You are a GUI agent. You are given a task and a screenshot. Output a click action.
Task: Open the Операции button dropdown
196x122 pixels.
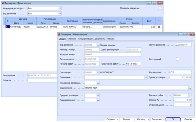[164, 119]
